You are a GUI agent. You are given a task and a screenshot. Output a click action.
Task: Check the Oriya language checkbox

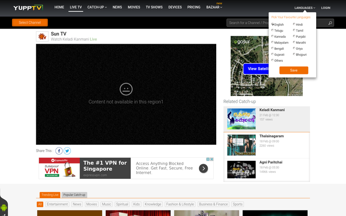(x=294, y=48)
